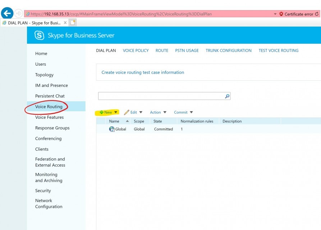Viewport: 321px width, 230px height.
Task: Open a new browser tab
Action: (x=73, y=23)
